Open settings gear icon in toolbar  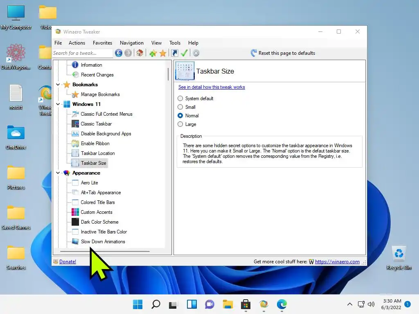[196, 53]
